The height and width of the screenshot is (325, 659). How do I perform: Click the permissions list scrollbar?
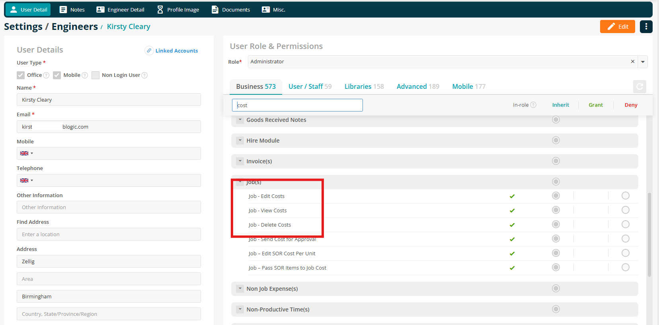click(649, 235)
